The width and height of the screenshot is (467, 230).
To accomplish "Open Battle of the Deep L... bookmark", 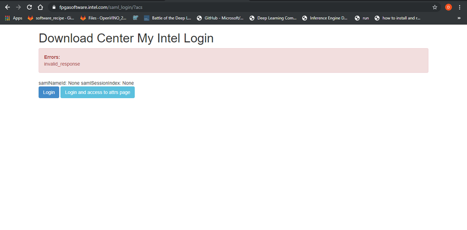I will (168, 18).
